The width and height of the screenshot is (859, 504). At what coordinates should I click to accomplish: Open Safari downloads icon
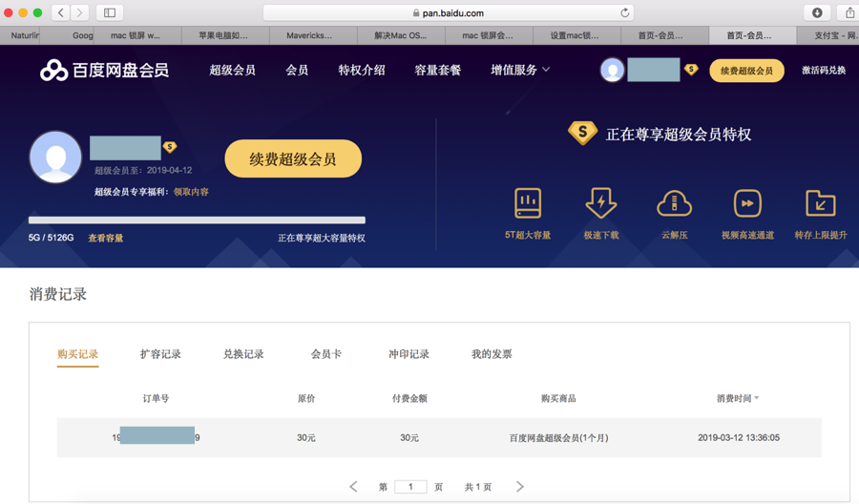817,12
